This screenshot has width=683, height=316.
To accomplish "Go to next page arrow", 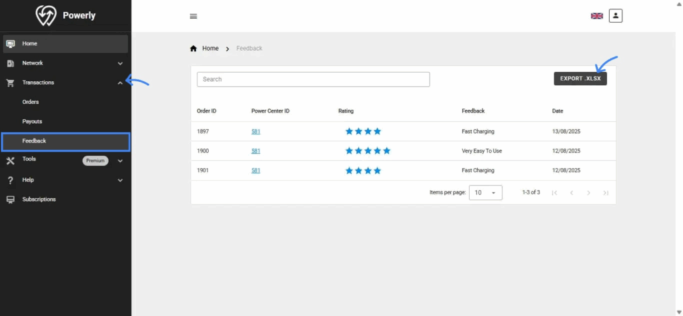I will (x=588, y=193).
